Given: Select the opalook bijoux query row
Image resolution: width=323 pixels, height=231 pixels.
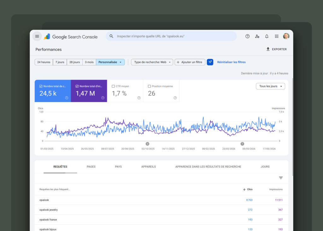Looking at the screenshot, I should tap(161, 228).
